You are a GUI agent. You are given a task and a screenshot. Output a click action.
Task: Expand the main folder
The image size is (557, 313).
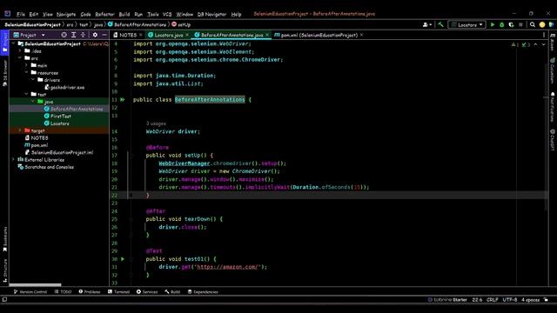click(x=27, y=65)
